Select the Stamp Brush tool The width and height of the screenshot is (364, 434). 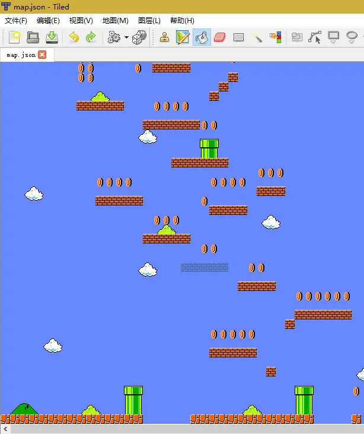point(164,37)
